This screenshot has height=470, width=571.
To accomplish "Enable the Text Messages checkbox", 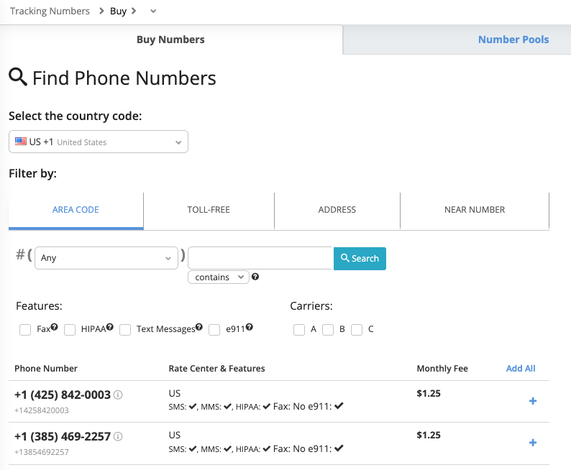I will 125,330.
